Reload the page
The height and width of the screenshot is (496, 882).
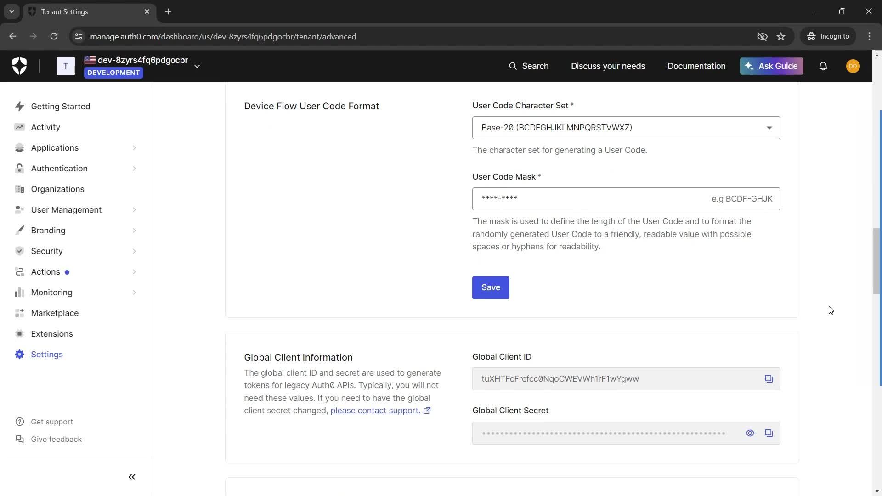click(54, 36)
